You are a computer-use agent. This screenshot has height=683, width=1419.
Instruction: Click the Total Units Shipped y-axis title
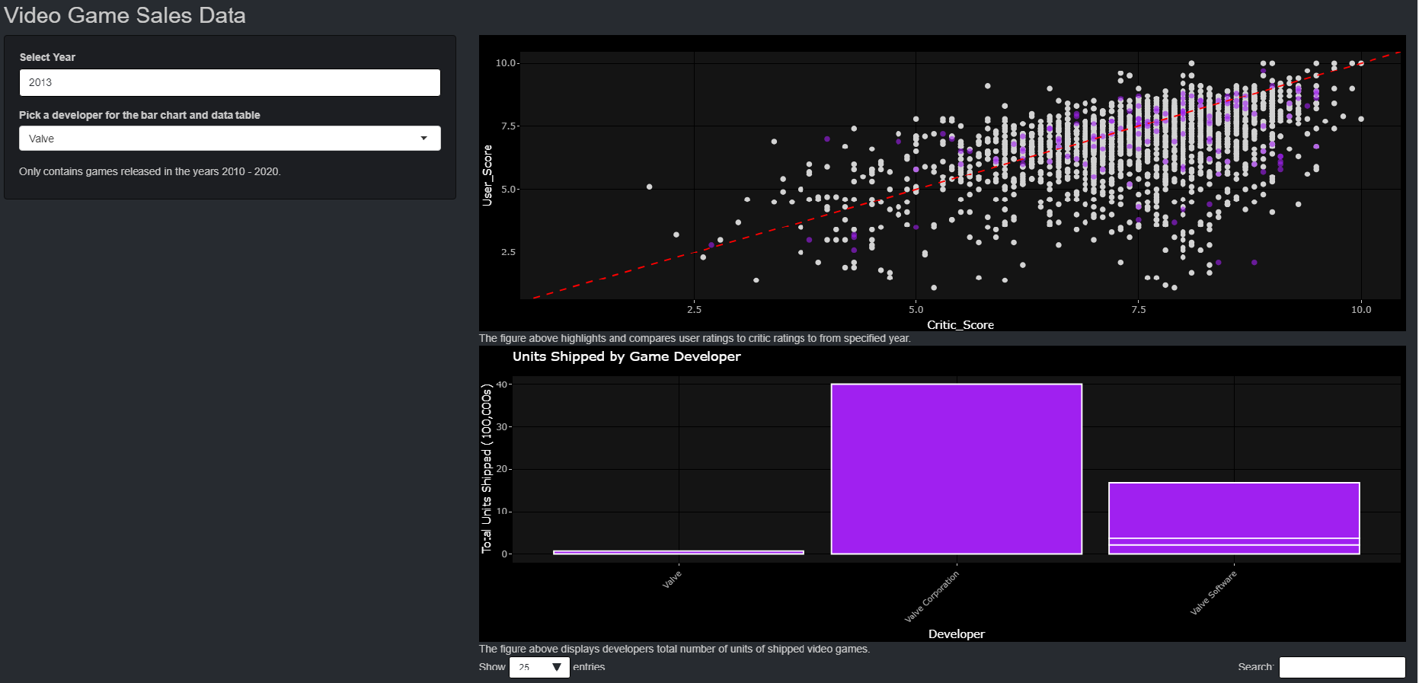pyautogui.click(x=487, y=468)
